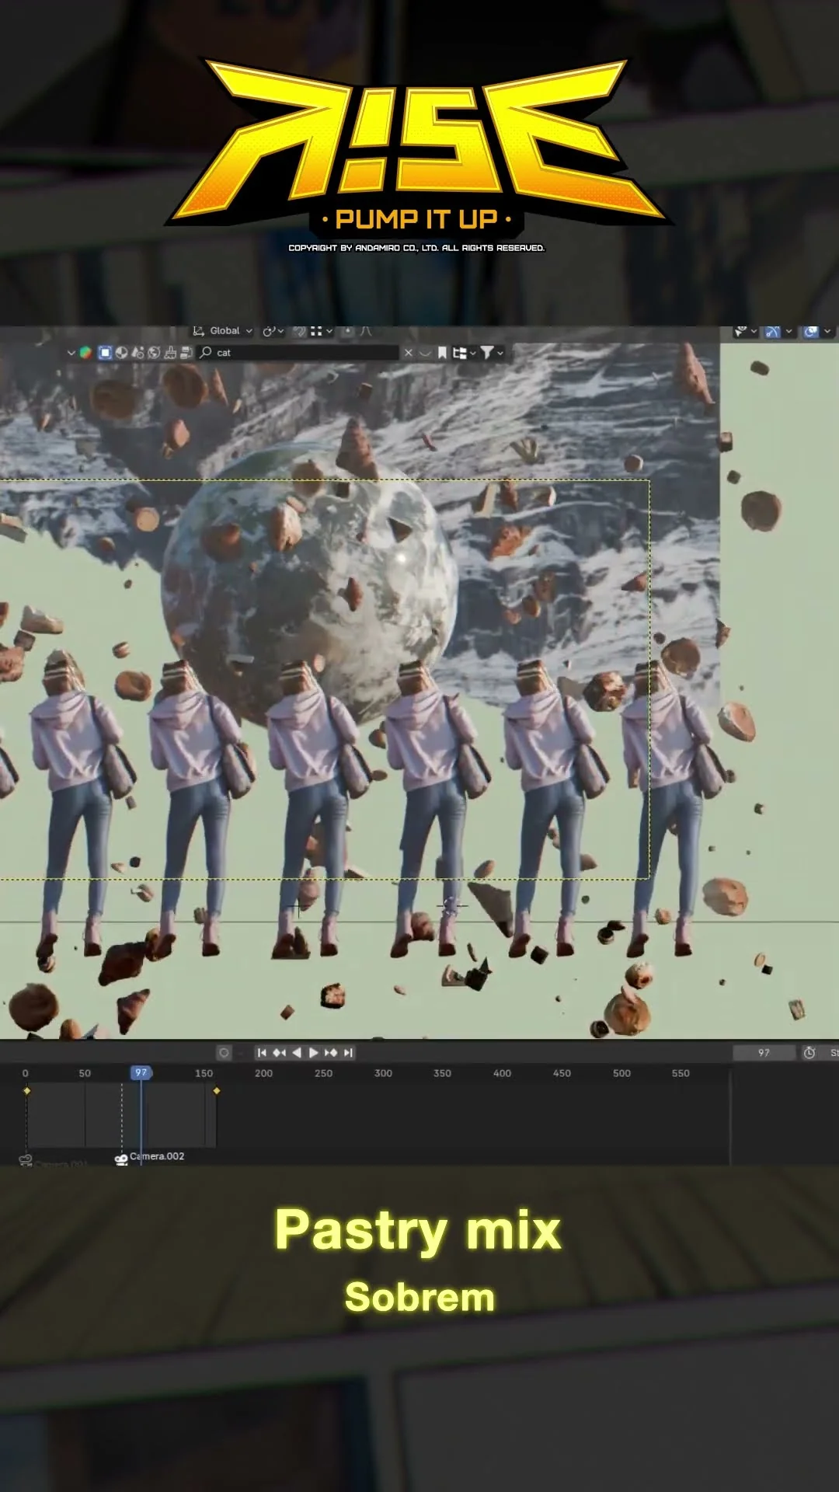Open the snapping options dropdown
The image size is (839, 1492).
point(322,331)
